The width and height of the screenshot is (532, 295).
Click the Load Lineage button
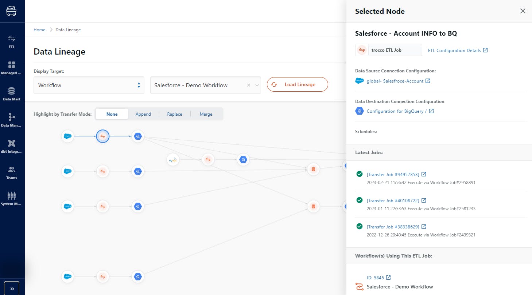[x=298, y=84]
